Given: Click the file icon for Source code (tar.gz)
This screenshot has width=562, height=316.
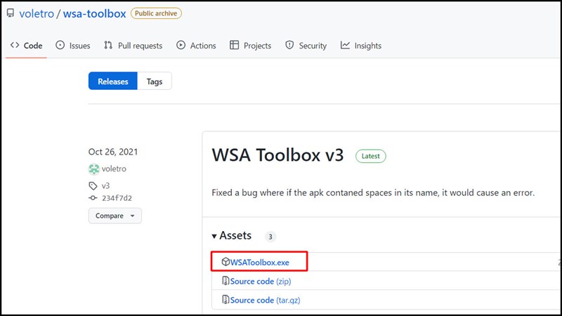Looking at the screenshot, I should coord(226,300).
